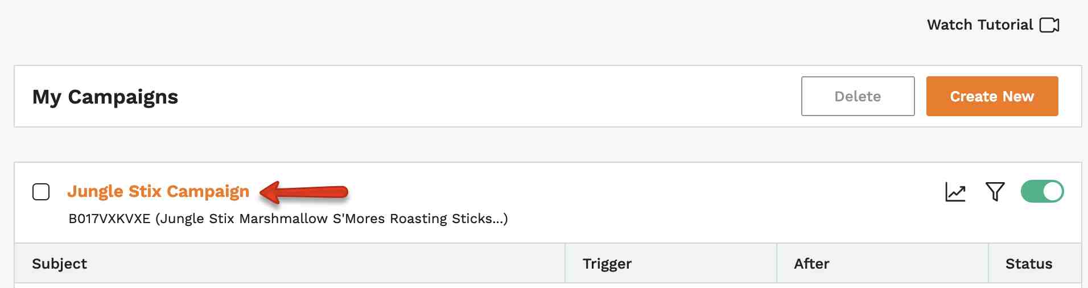This screenshot has height=288, width=1088.
Task: Click the red arrow pointing at campaign name
Action: pyautogui.click(x=303, y=192)
